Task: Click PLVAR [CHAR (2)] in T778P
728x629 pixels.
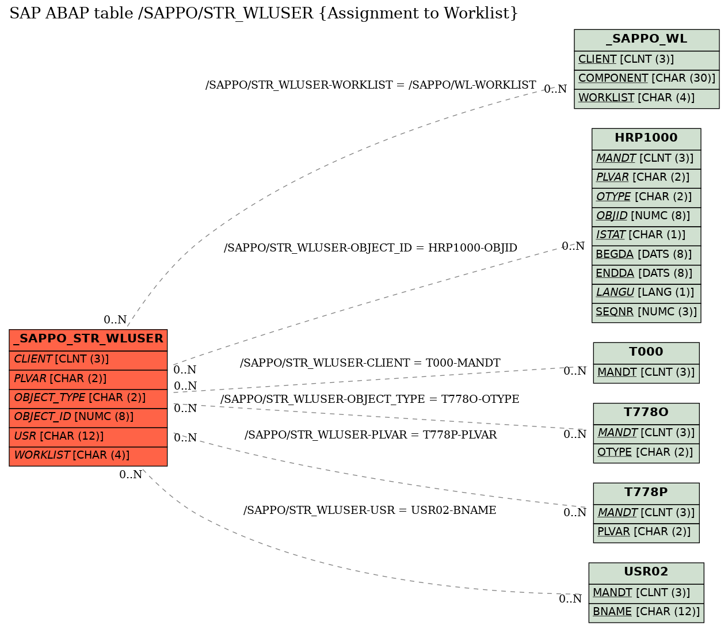Action: (x=646, y=532)
